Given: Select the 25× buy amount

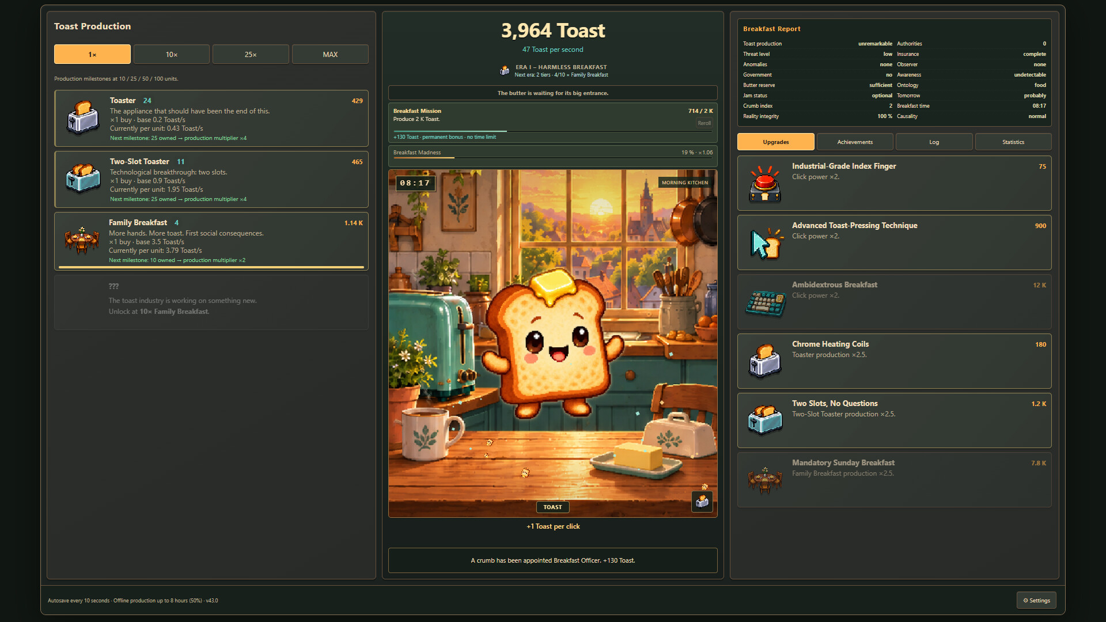Looking at the screenshot, I should 251,54.
